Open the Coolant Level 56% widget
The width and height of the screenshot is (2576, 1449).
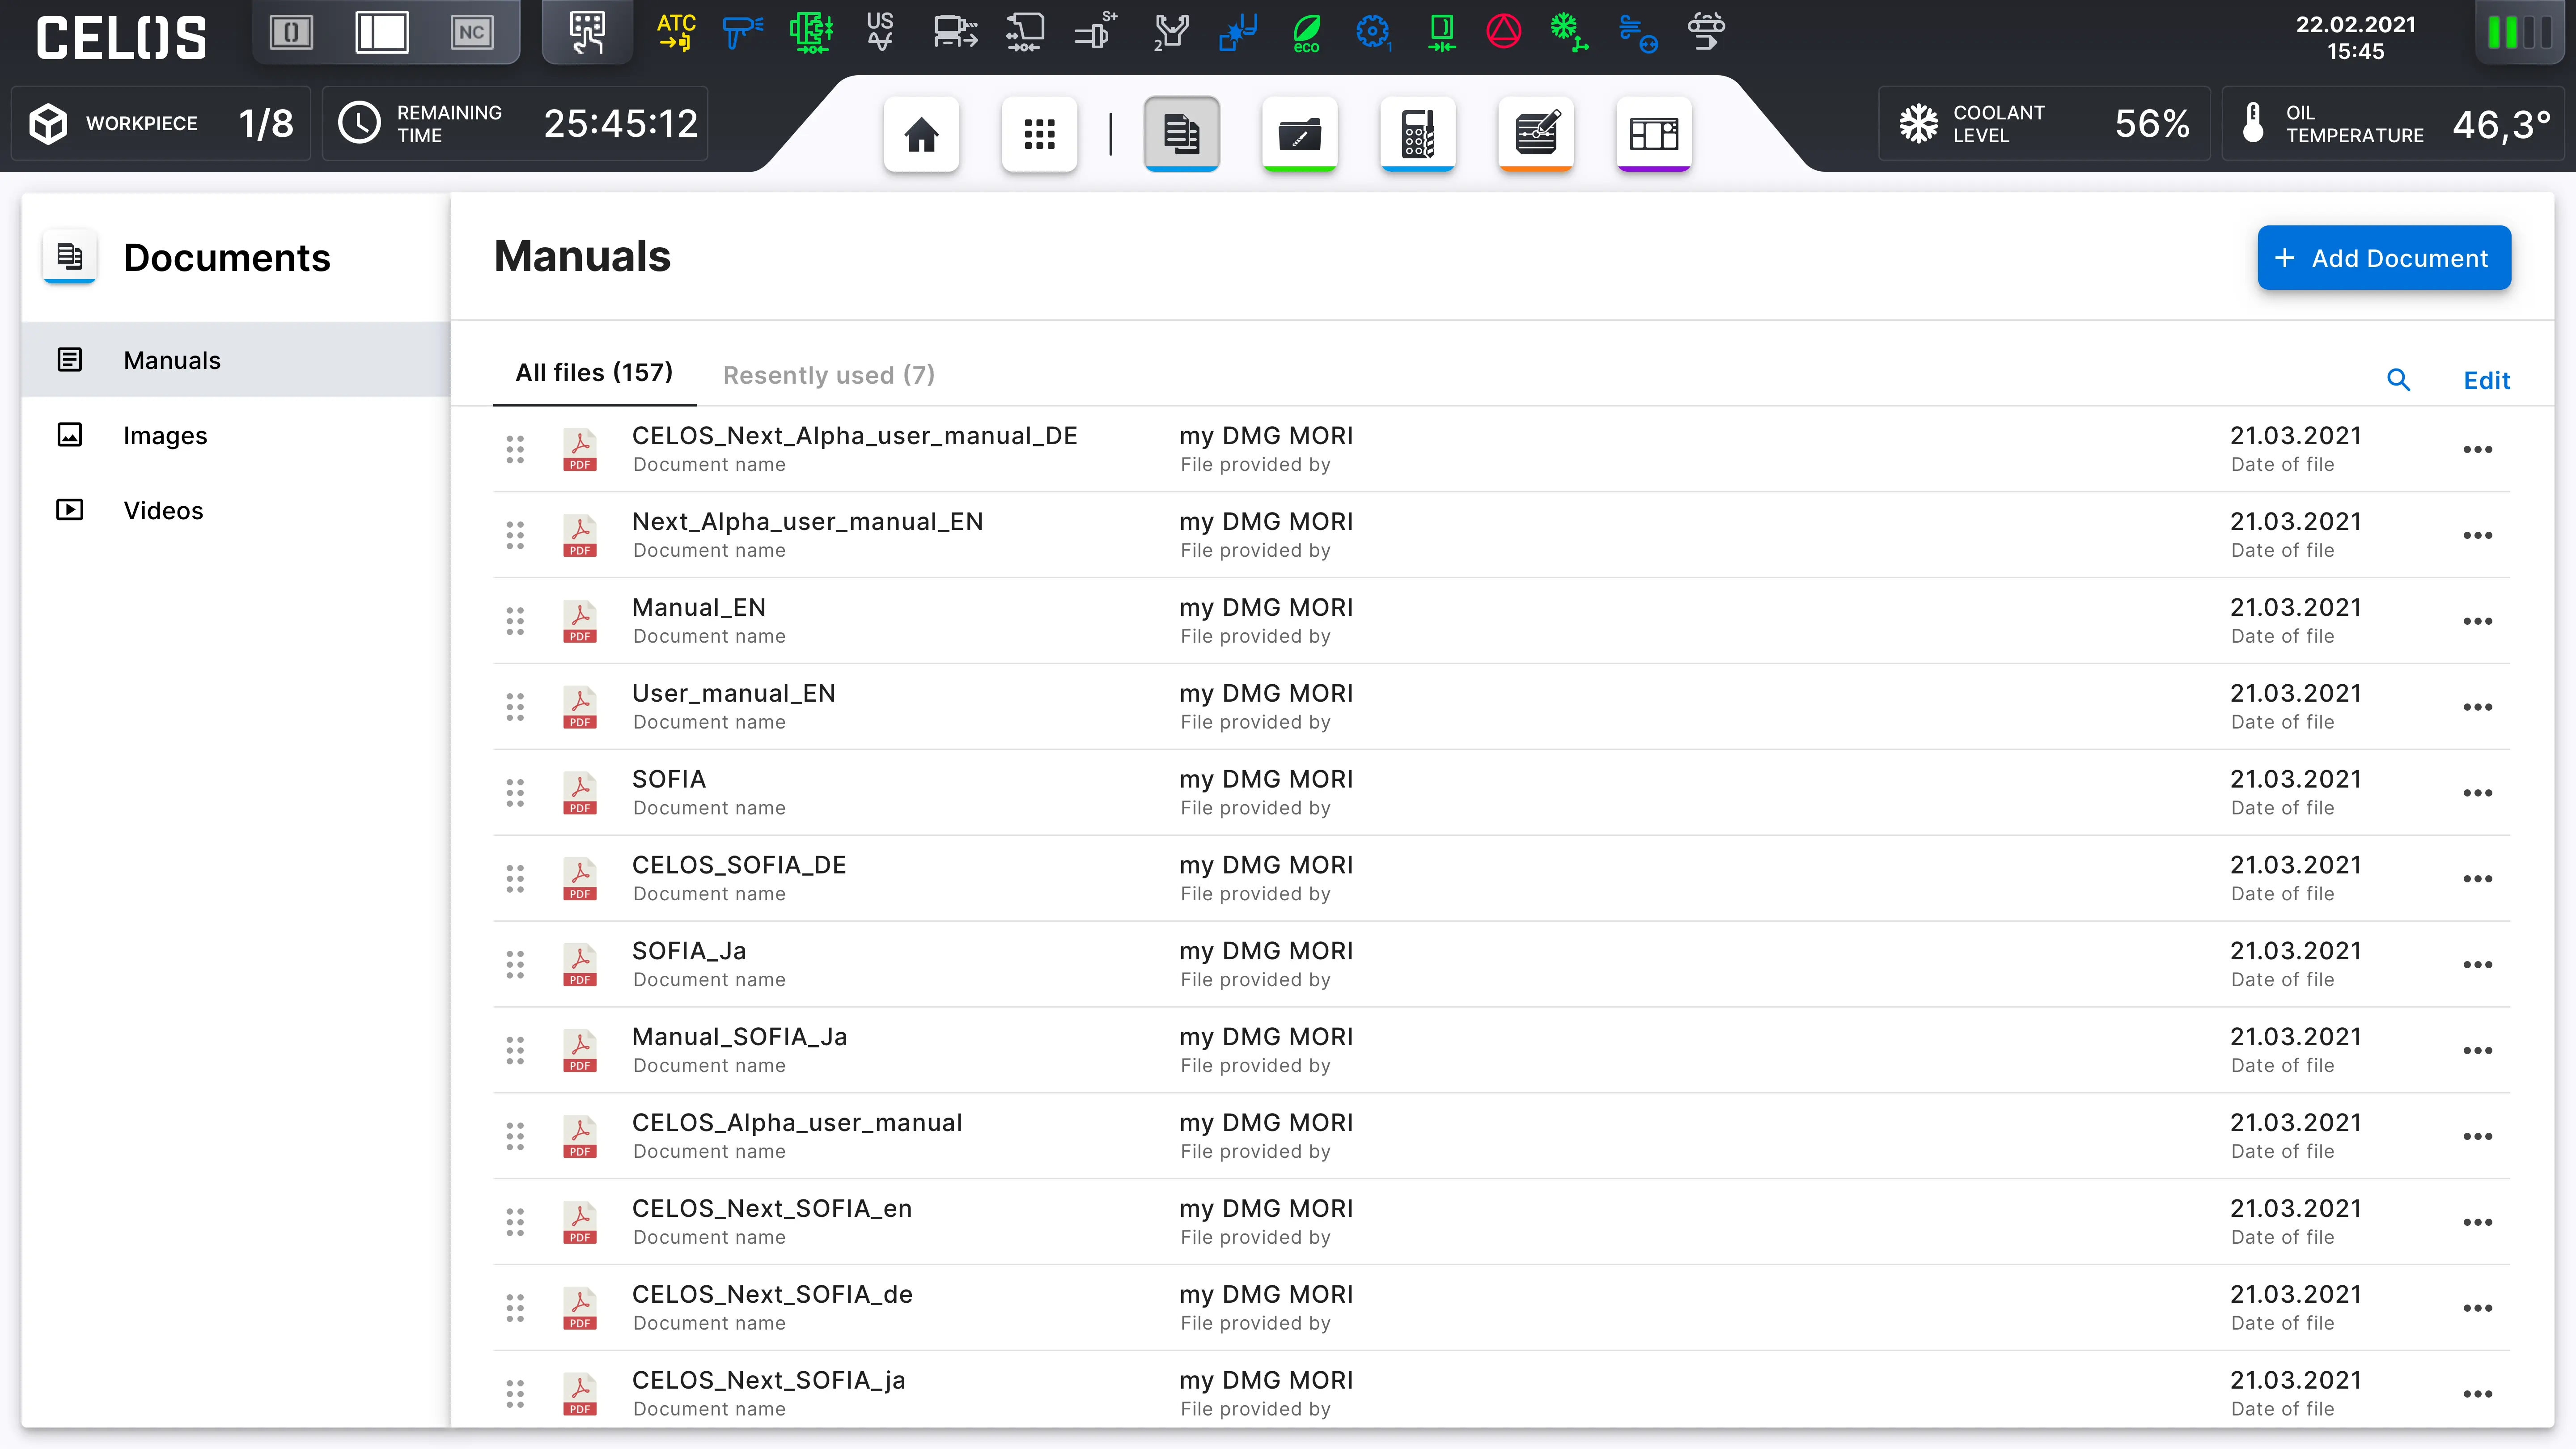click(x=2044, y=124)
